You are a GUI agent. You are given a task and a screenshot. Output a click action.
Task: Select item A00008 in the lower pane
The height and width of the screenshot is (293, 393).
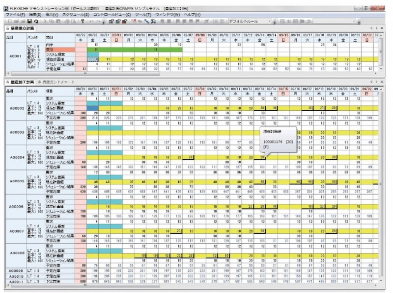[x=17, y=253]
